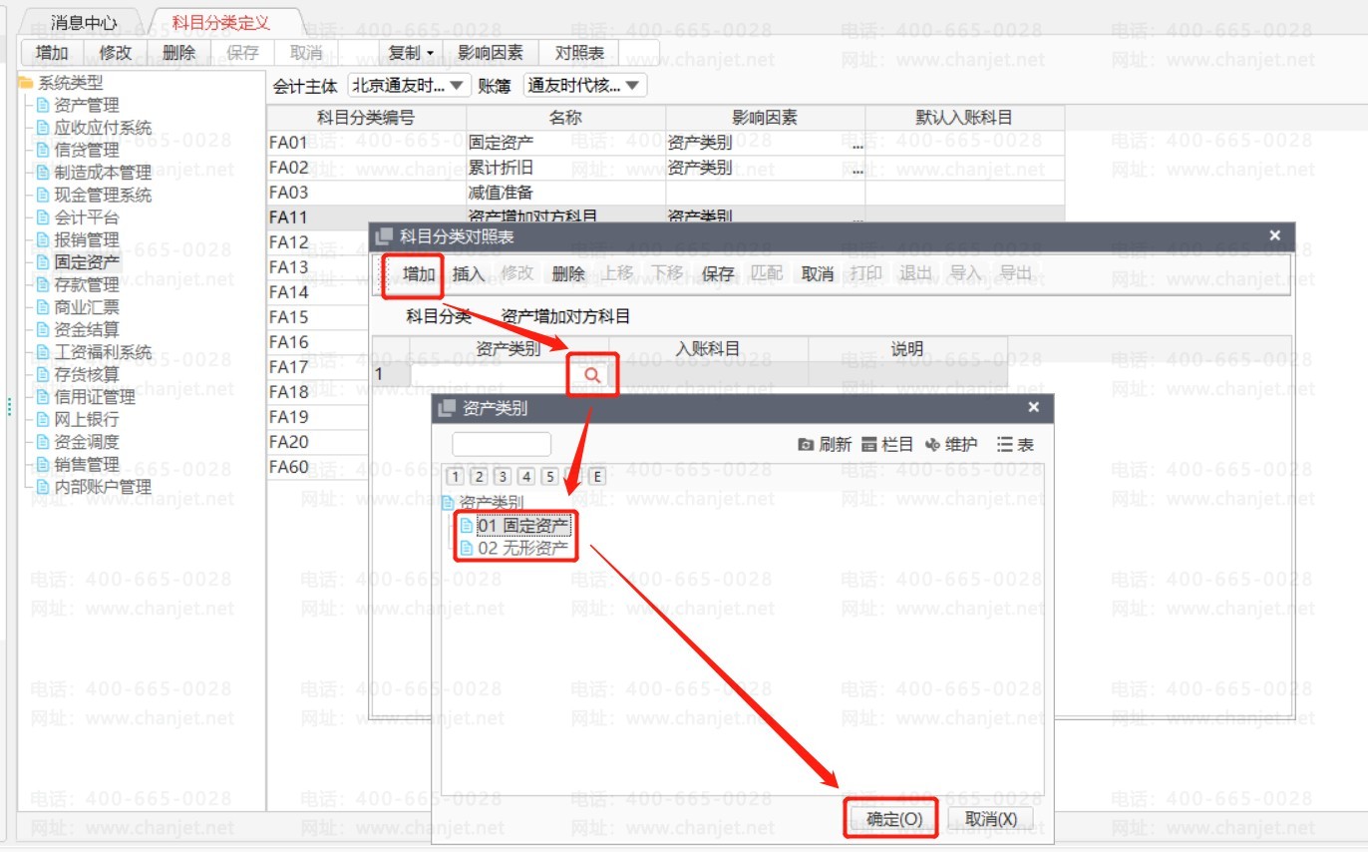Click the 影响因素 toolbar button

pos(491,53)
